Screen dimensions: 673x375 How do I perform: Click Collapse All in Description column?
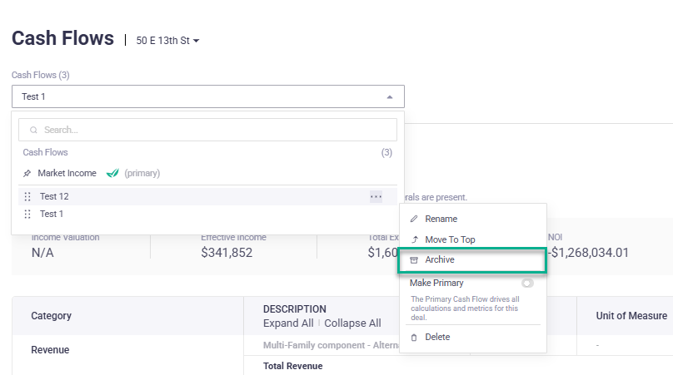point(352,323)
